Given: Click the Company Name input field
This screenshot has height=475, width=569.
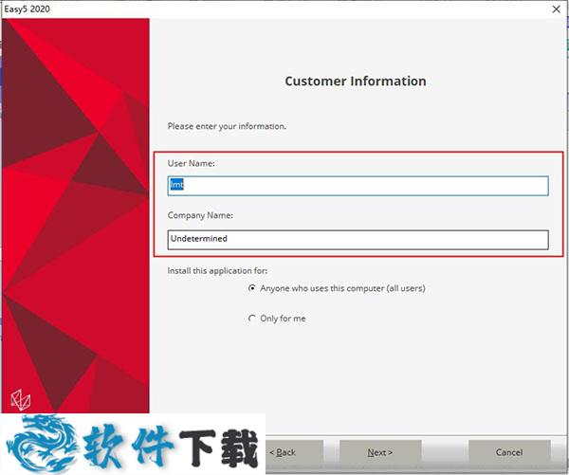Looking at the screenshot, I should pyautogui.click(x=358, y=240).
